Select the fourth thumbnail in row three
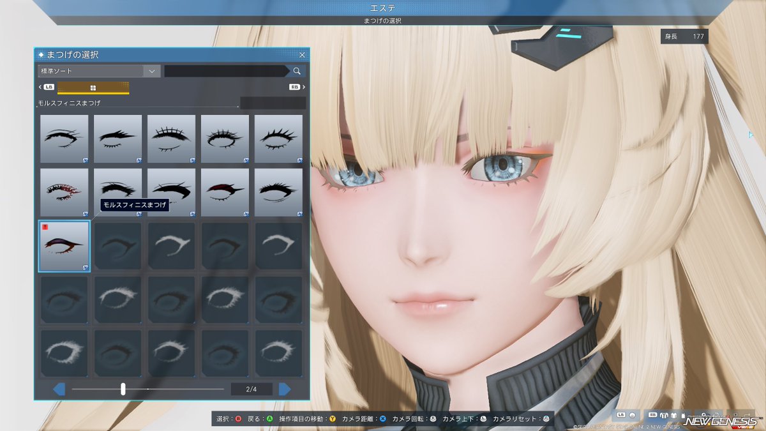 225,246
